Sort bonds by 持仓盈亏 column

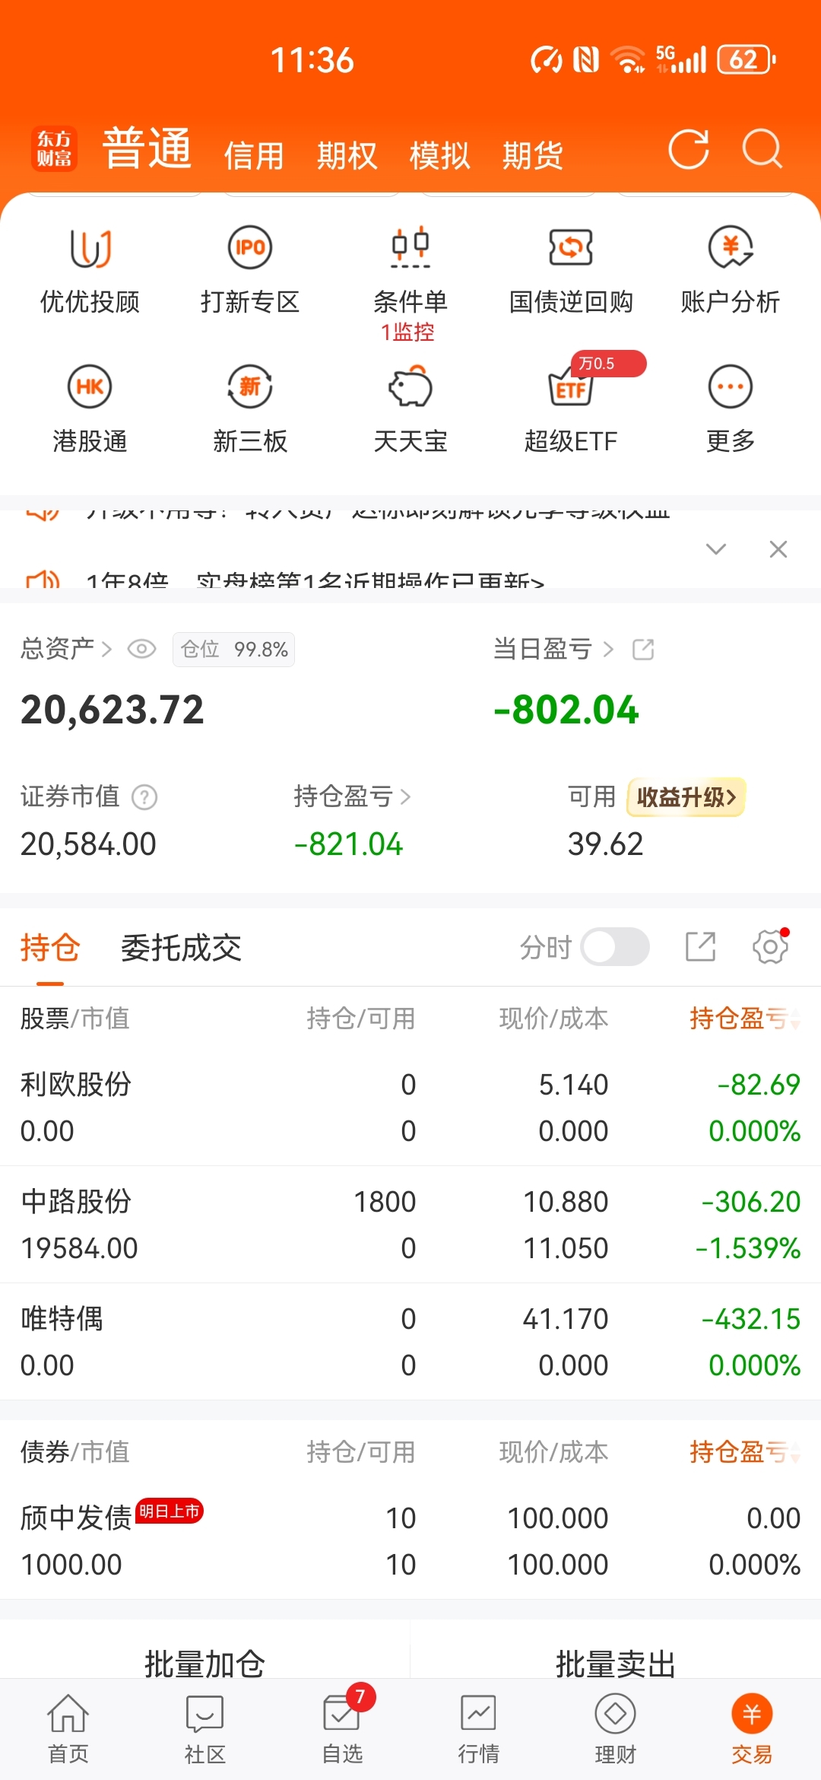pos(744,1451)
